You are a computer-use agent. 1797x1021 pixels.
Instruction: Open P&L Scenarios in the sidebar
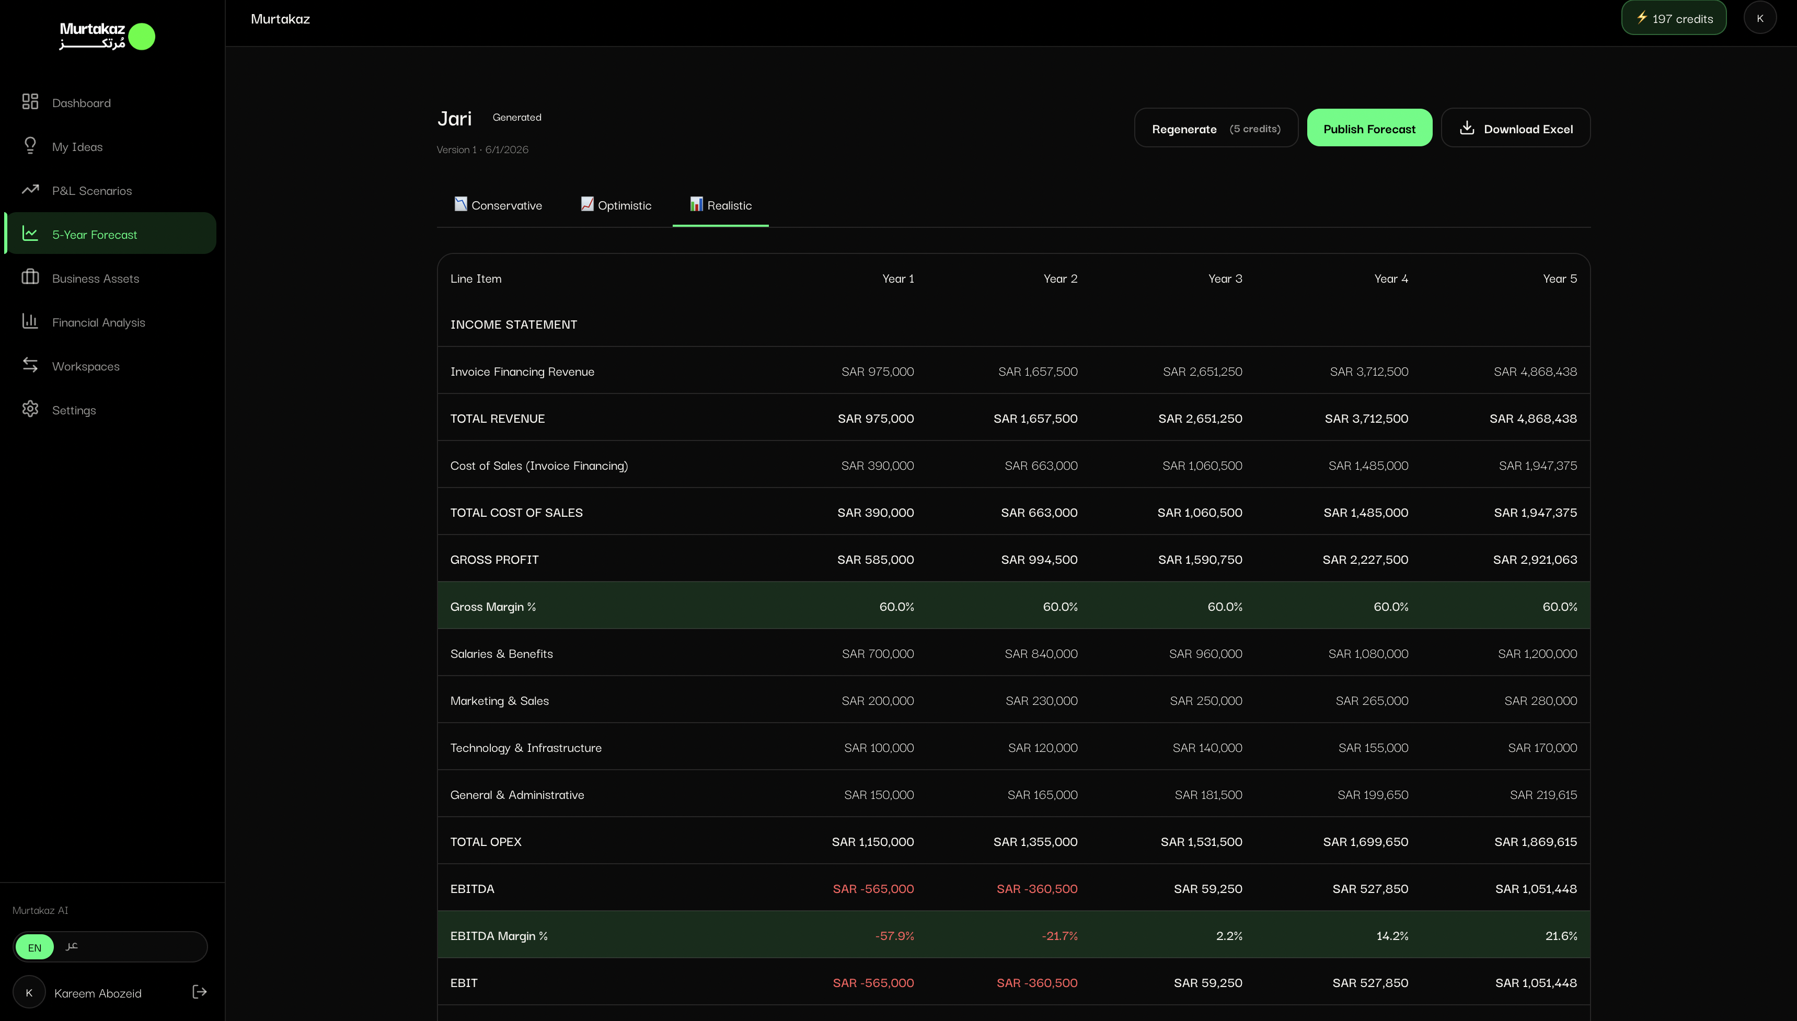(x=111, y=191)
